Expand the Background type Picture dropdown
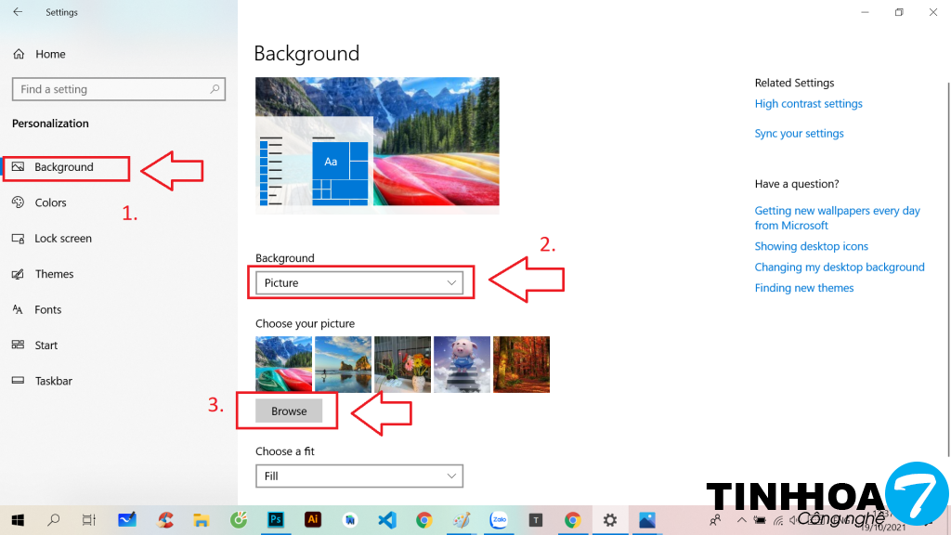This screenshot has height=535, width=951. point(358,282)
